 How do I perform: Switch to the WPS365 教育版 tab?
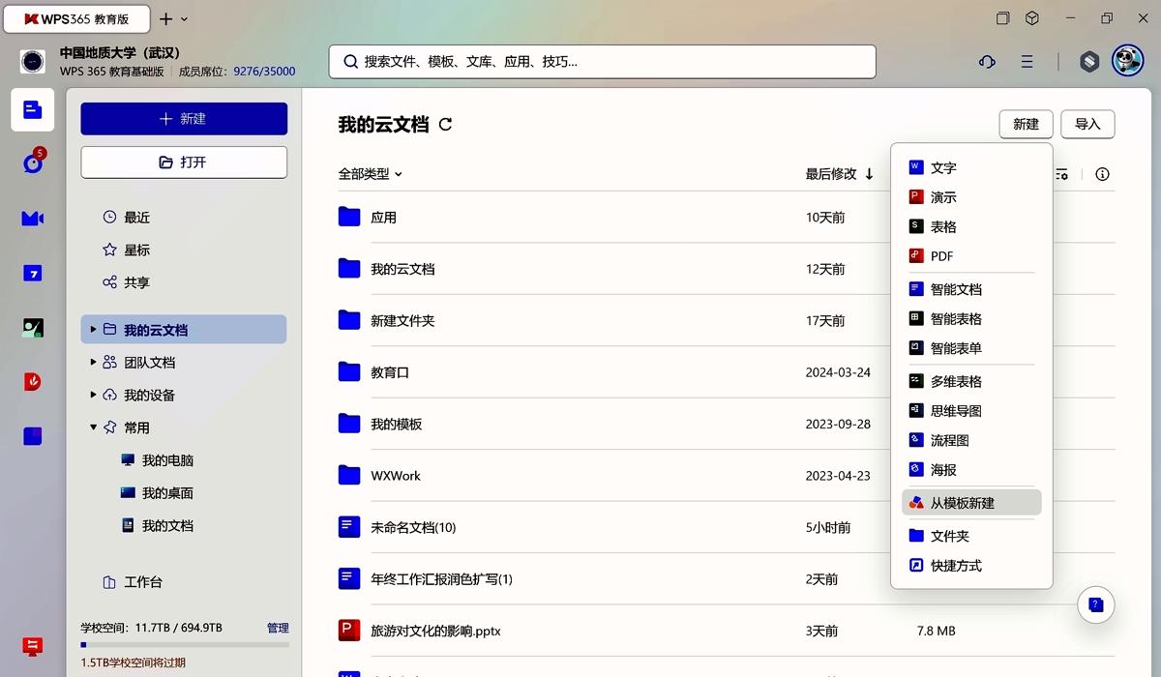click(77, 18)
